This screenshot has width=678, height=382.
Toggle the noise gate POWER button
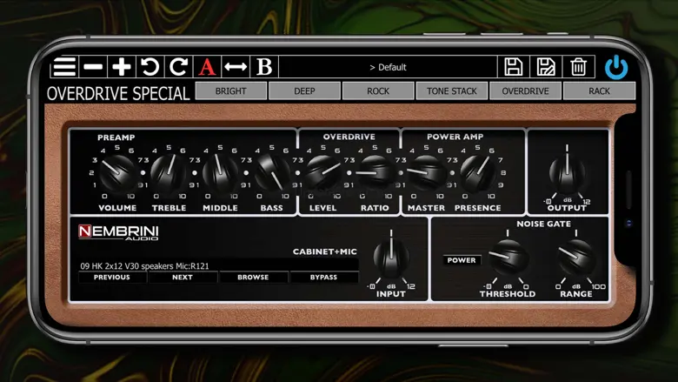point(462,260)
